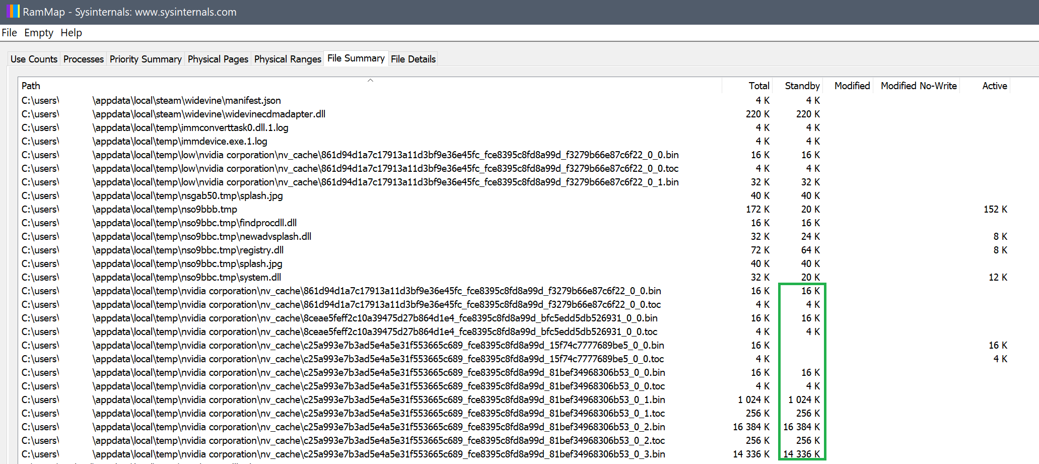Click the 1 024 K Total cell
The width and height of the screenshot is (1039, 464).
tap(753, 400)
